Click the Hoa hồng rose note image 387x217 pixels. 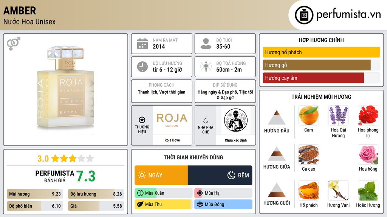click(x=368, y=154)
